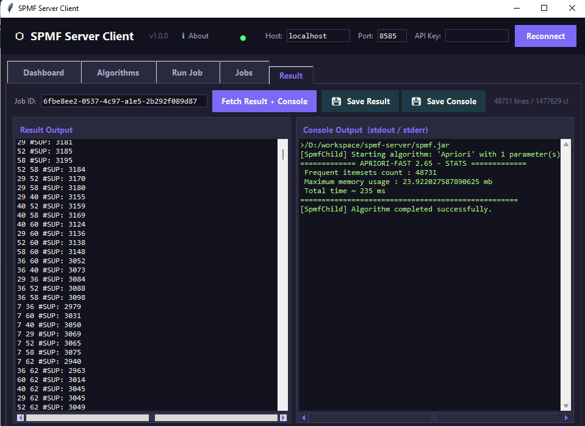Click the Result Output vertical scrollbar thumb
This screenshot has height=426, width=585.
pyautogui.click(x=282, y=154)
